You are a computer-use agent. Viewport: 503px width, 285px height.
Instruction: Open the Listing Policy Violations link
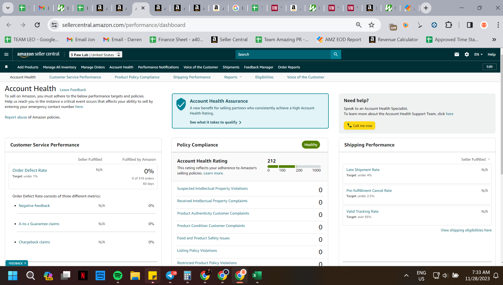point(197,250)
